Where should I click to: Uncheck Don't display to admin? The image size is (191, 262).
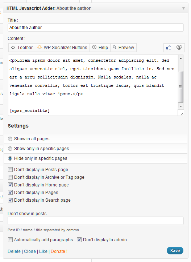[79, 240]
